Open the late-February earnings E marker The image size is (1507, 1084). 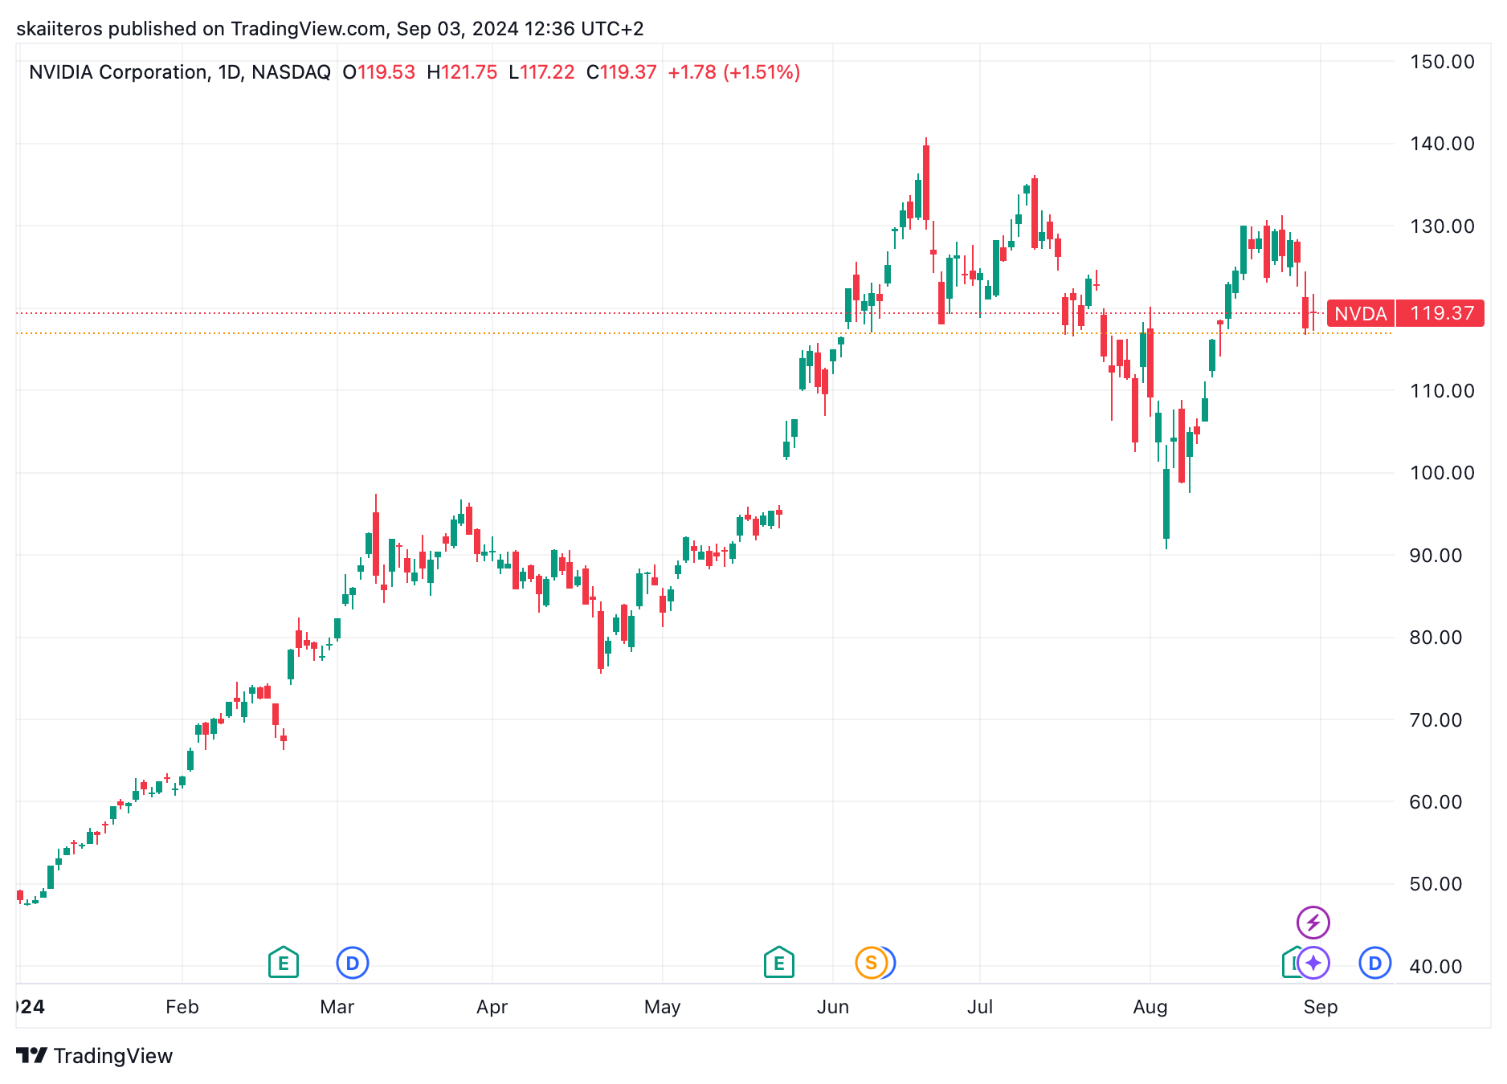(x=283, y=962)
